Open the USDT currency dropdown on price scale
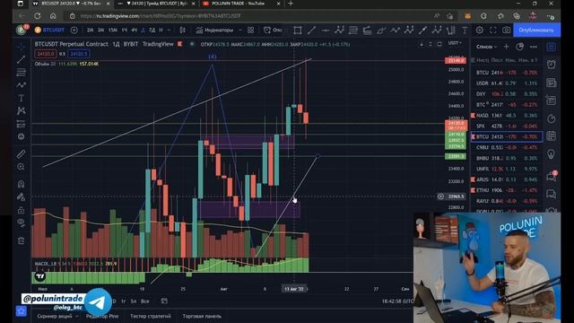 click(x=455, y=43)
